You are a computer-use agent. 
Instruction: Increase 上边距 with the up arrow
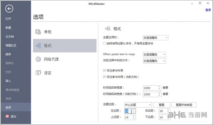tap(134, 116)
